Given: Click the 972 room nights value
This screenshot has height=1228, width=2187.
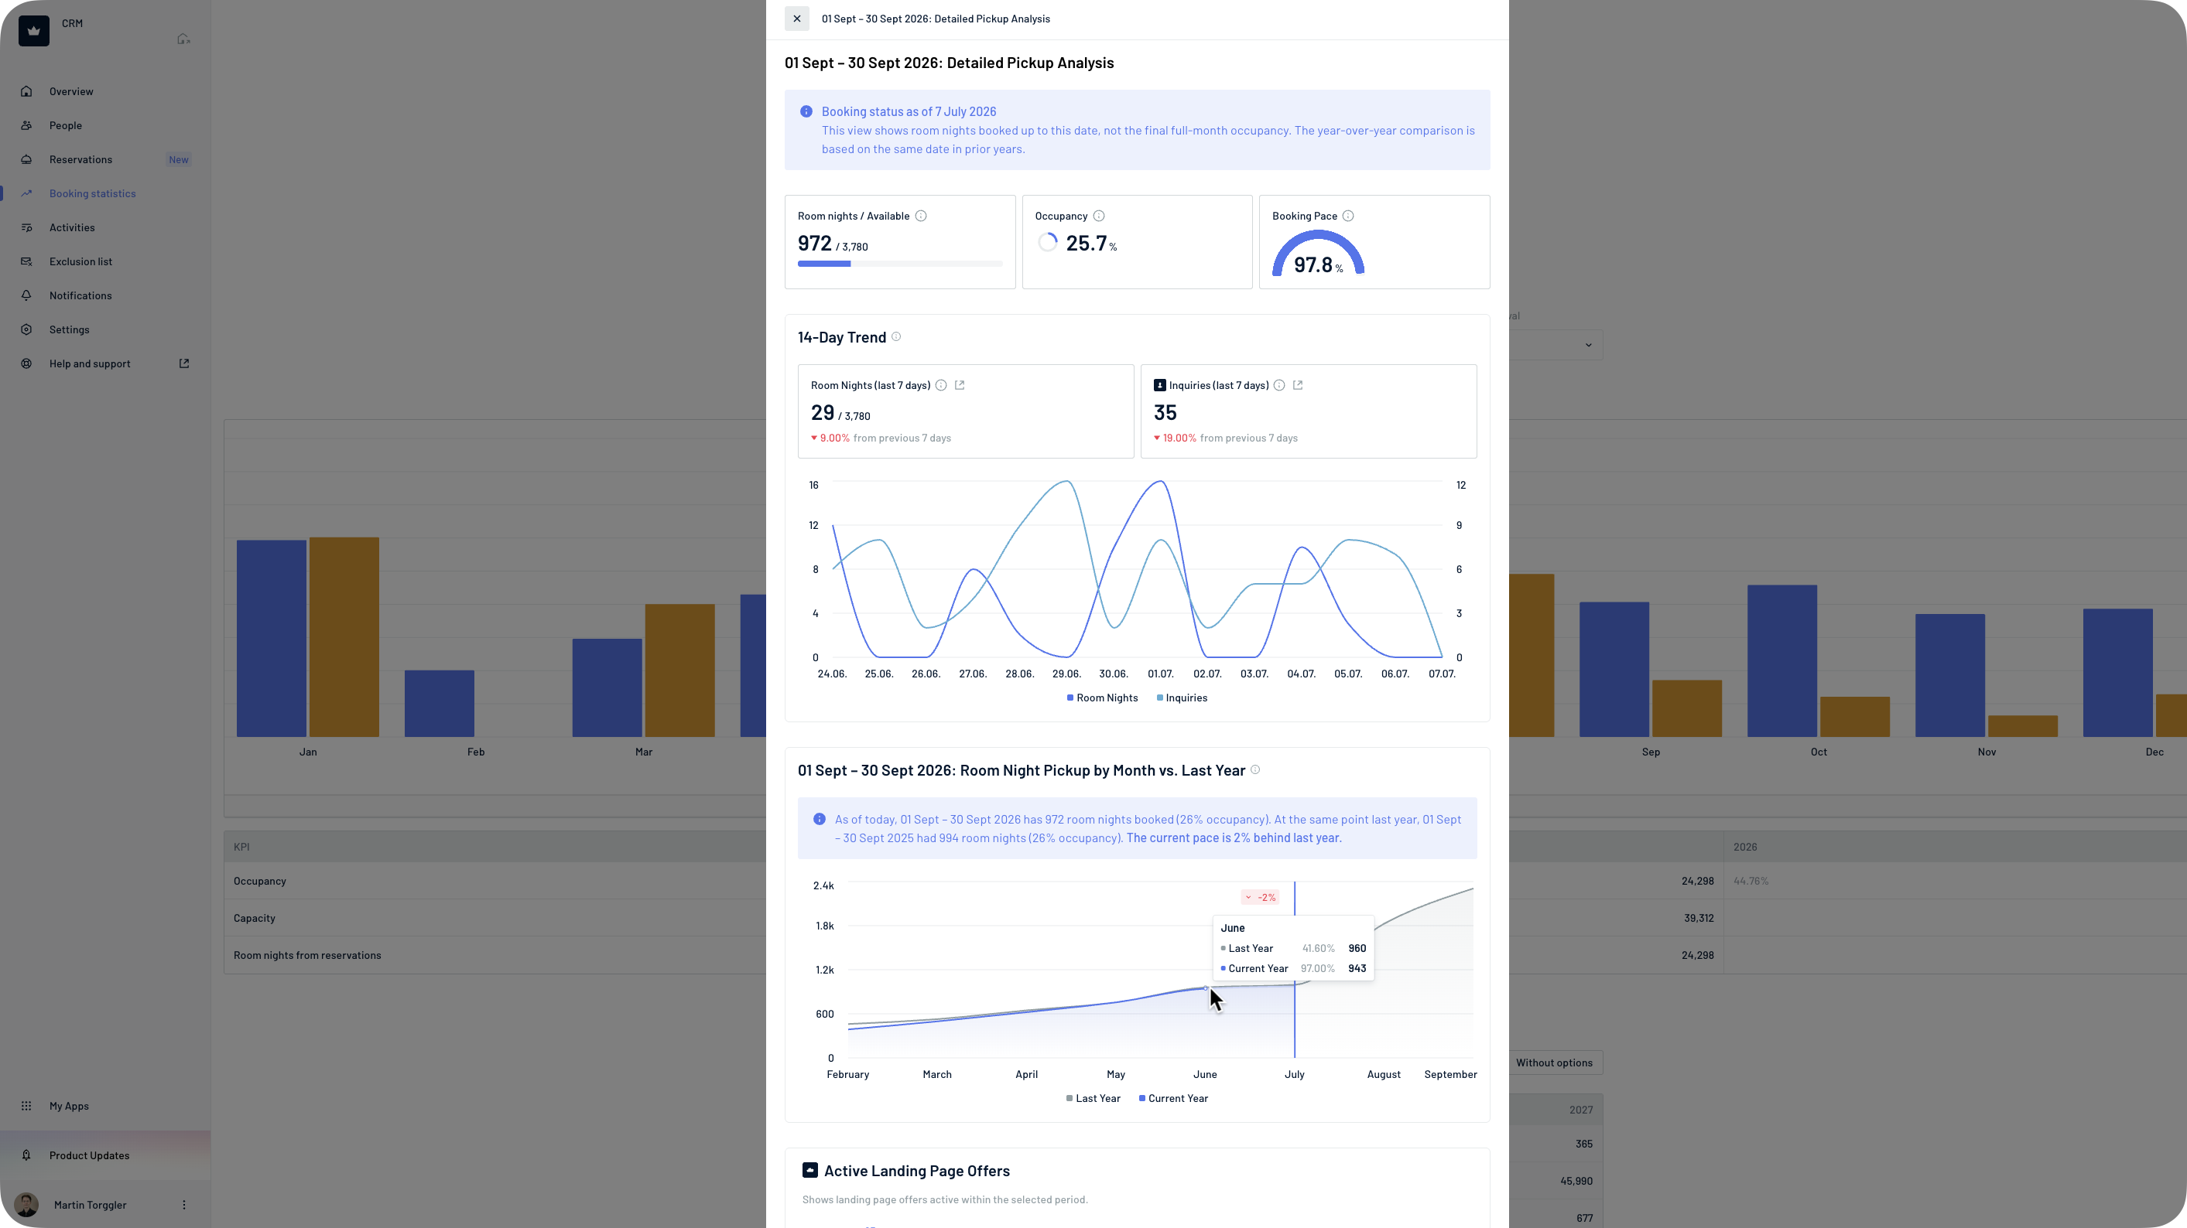Looking at the screenshot, I should (814, 244).
